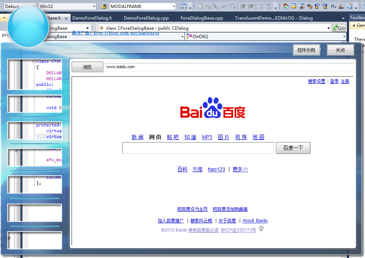
Task: Click the Display Parameter Info icon
Action: click(208, 7)
